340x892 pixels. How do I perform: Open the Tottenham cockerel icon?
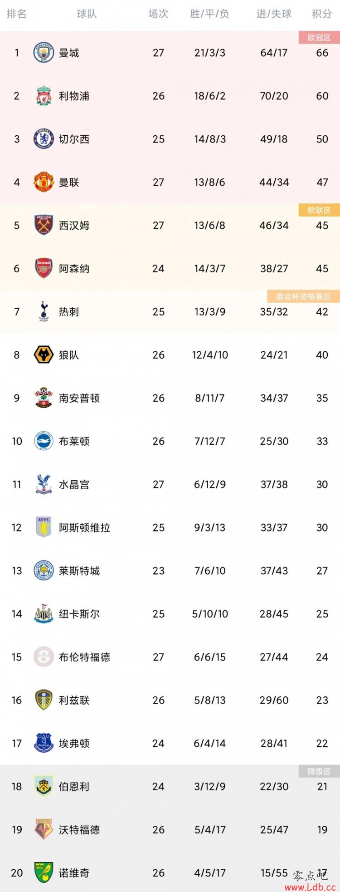[x=44, y=311]
